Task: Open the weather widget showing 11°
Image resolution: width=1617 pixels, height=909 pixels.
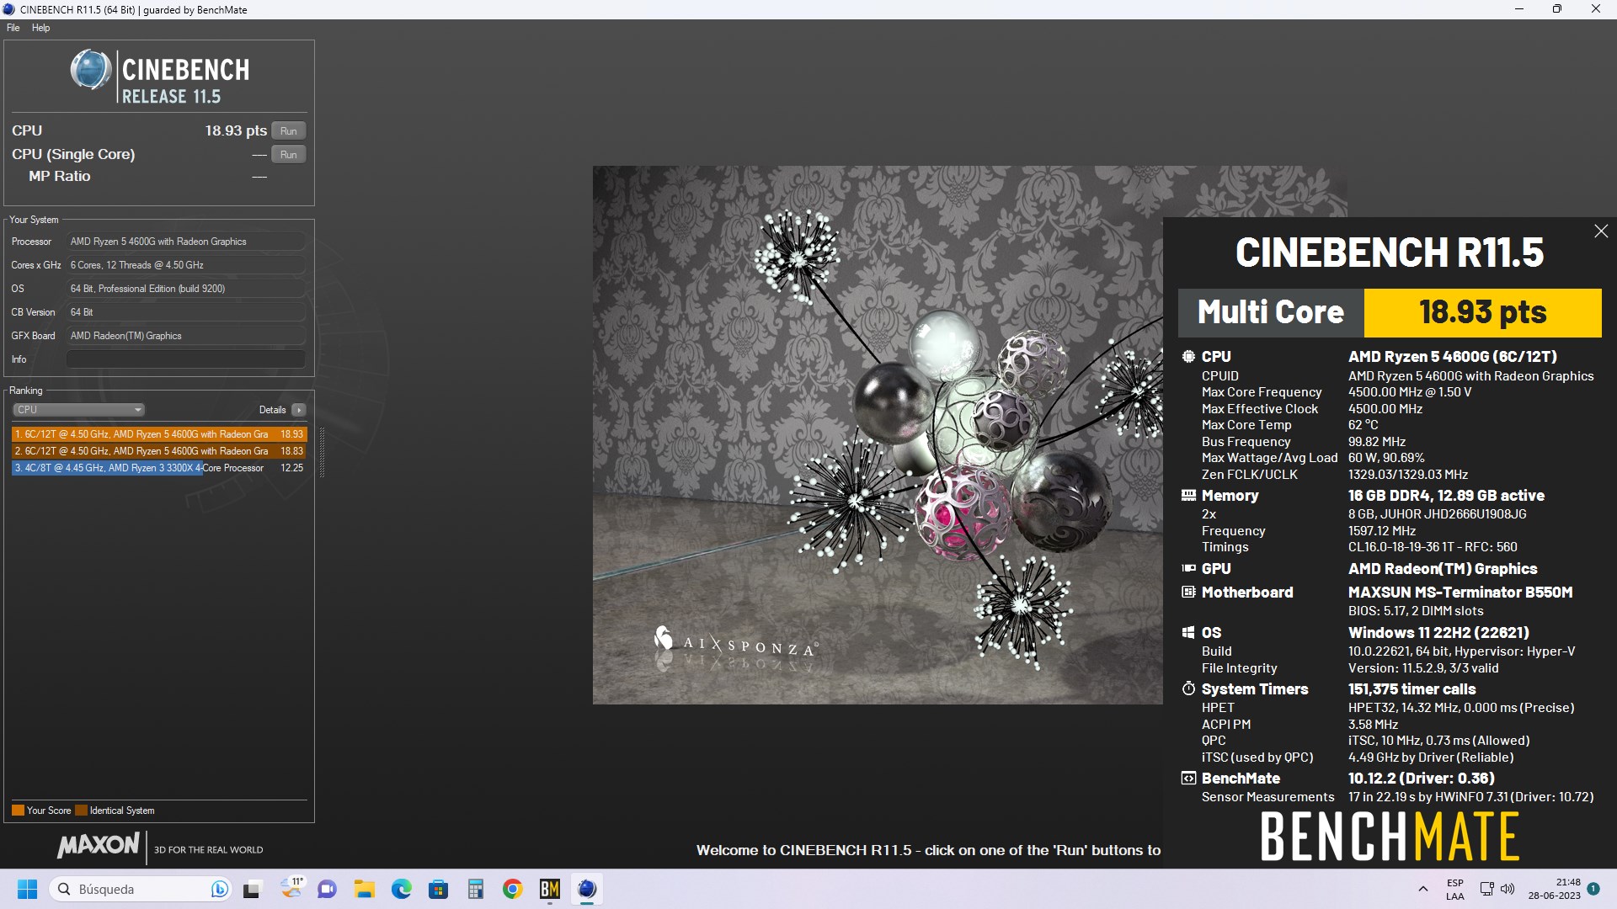Action: pyautogui.click(x=291, y=887)
